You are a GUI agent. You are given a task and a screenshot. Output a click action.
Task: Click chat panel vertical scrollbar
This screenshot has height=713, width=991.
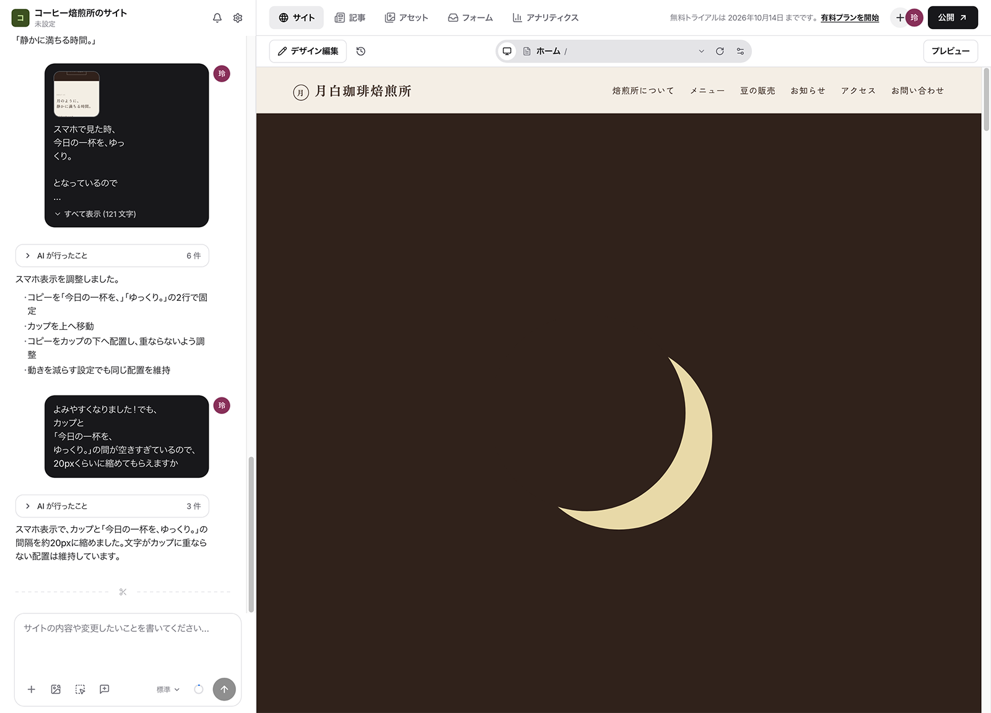click(x=251, y=534)
